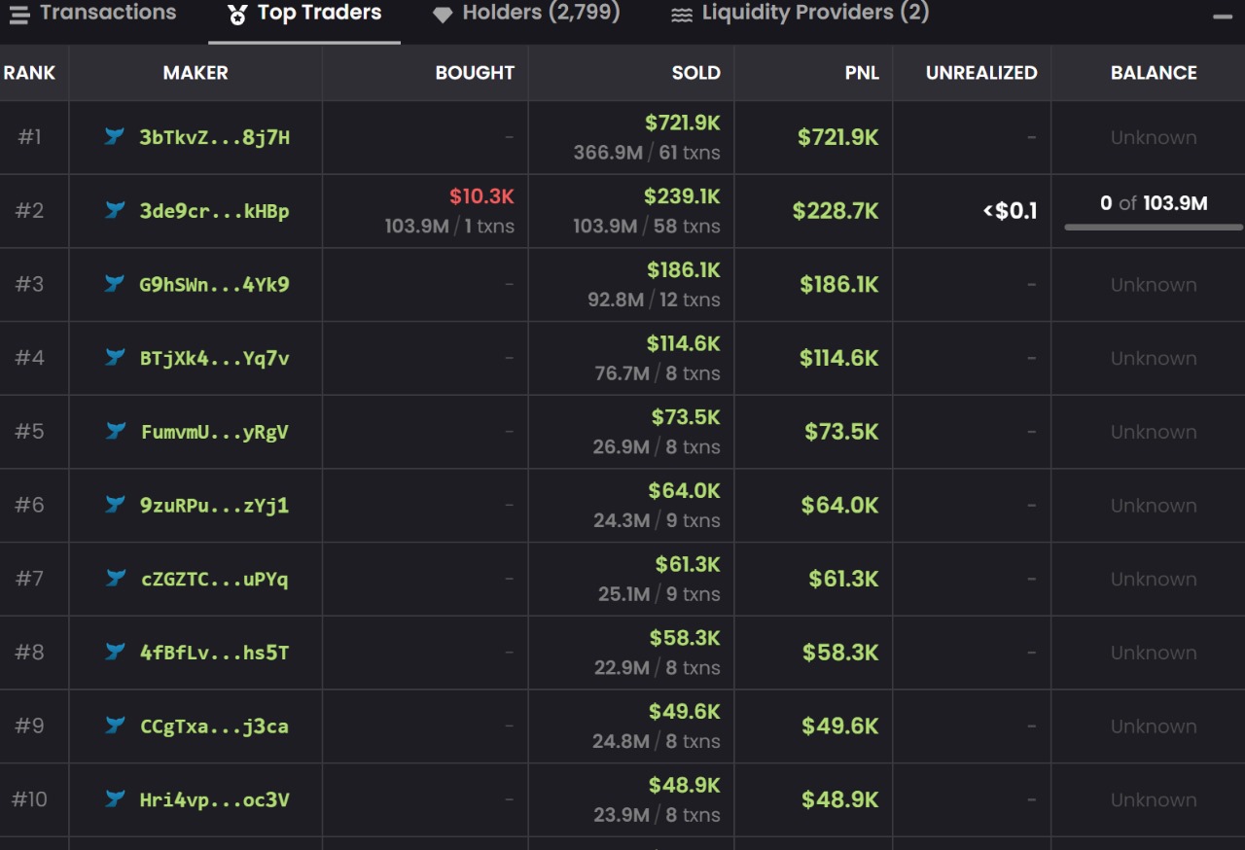Click the medal icon on Top Traders tab
Image resolution: width=1245 pixels, height=850 pixels.
(237, 15)
